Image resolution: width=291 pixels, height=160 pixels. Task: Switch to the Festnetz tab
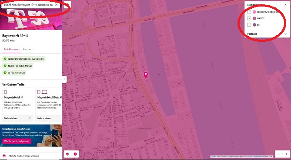point(28,49)
